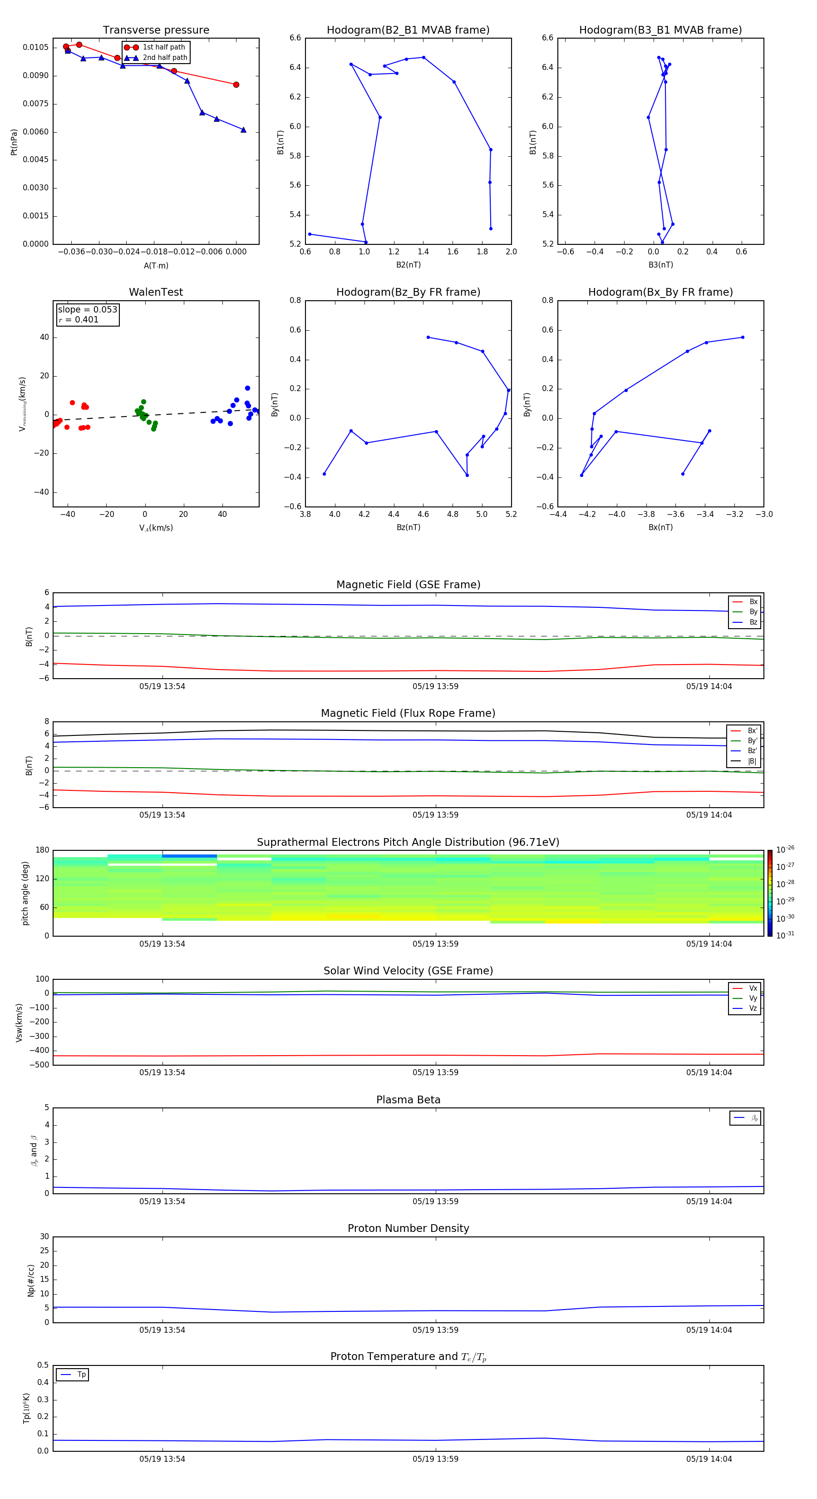817x1499 pixels.
Task: Click the Bx' entry in Flux Rope legend
Action: click(744, 731)
